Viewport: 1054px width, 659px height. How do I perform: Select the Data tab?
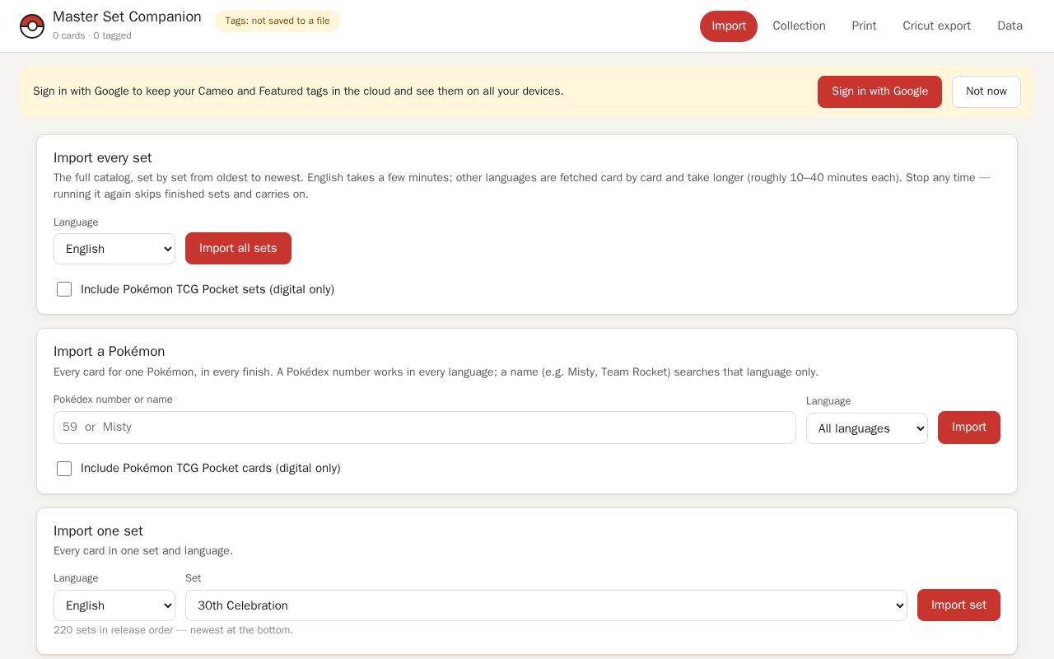(x=1010, y=26)
